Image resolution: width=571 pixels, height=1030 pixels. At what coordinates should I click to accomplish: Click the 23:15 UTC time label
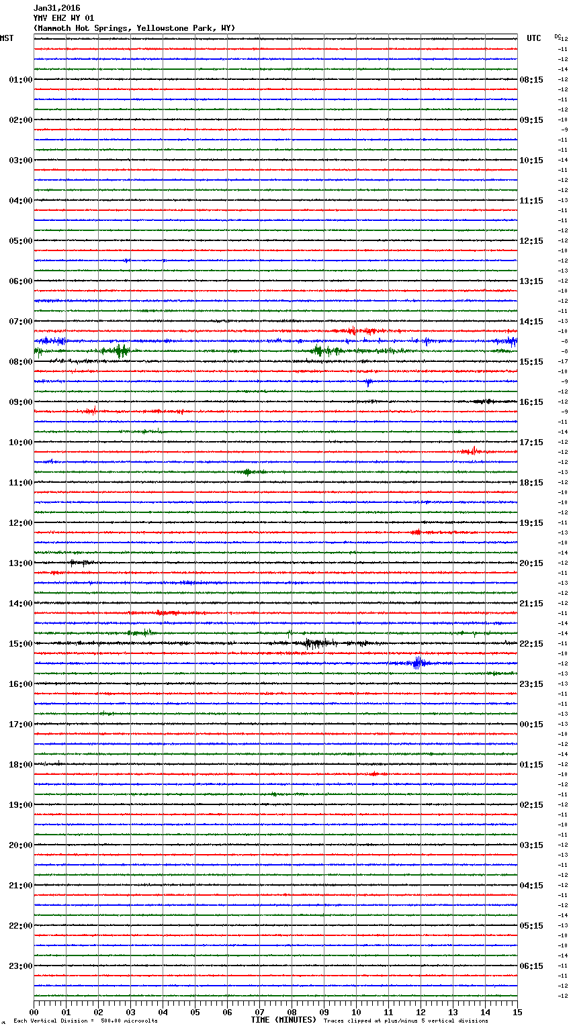[x=531, y=684]
